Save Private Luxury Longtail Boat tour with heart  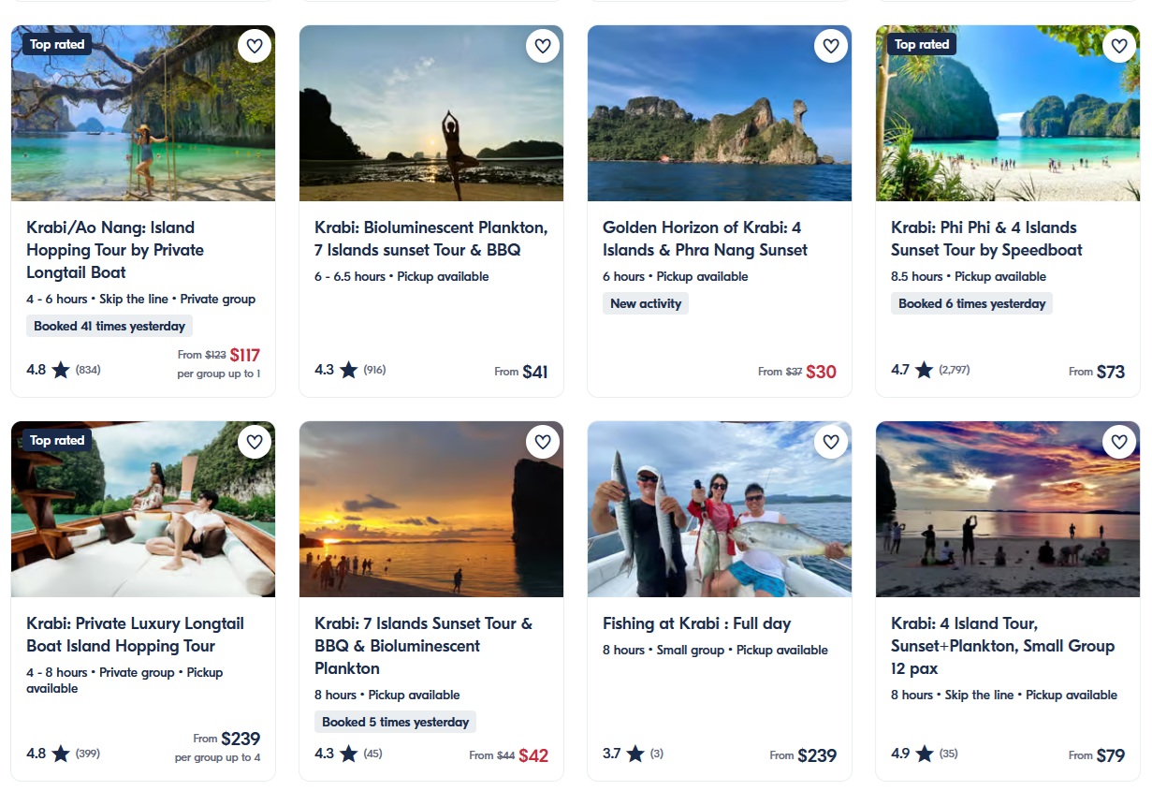tap(255, 442)
